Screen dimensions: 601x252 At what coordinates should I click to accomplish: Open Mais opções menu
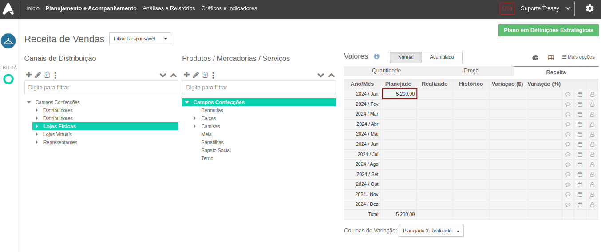(x=578, y=57)
